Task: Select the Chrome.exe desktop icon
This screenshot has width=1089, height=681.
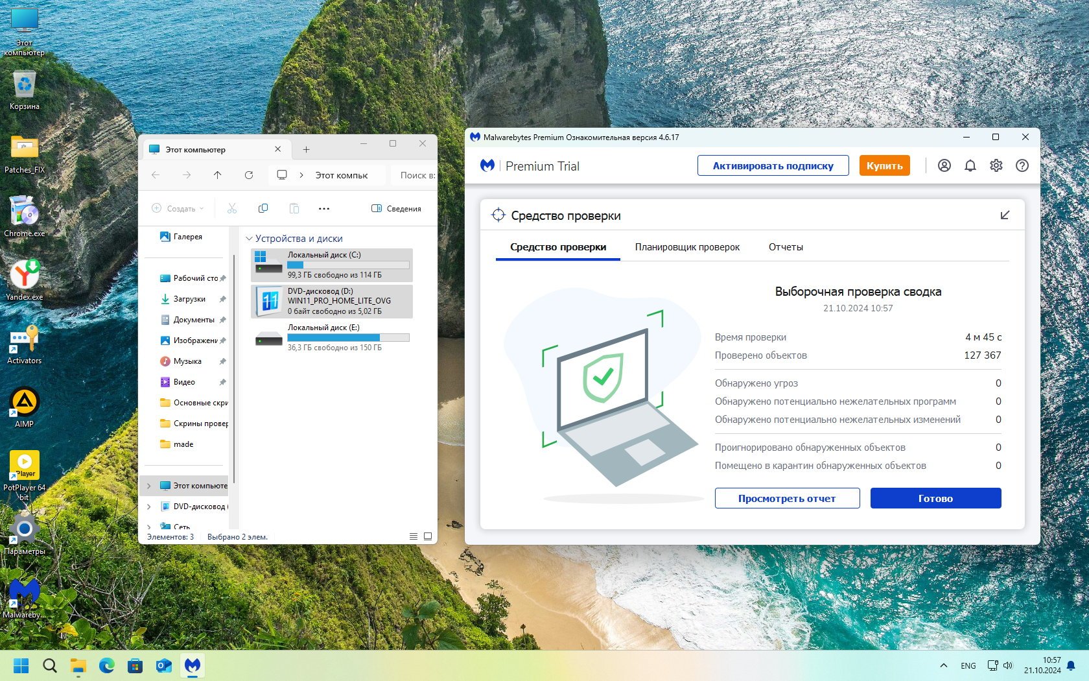Action: click(x=25, y=217)
